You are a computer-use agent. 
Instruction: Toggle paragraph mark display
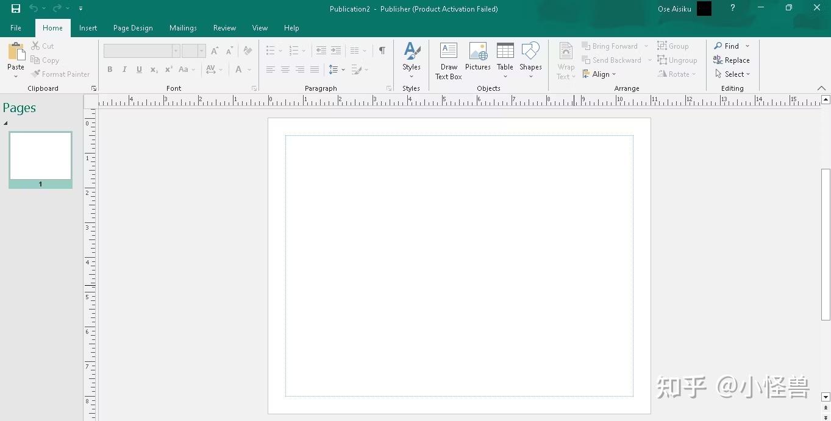[x=382, y=51]
